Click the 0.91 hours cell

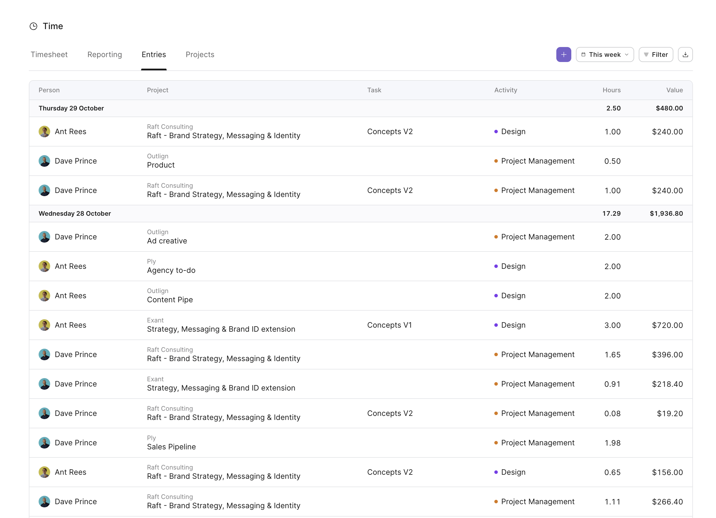point(613,384)
